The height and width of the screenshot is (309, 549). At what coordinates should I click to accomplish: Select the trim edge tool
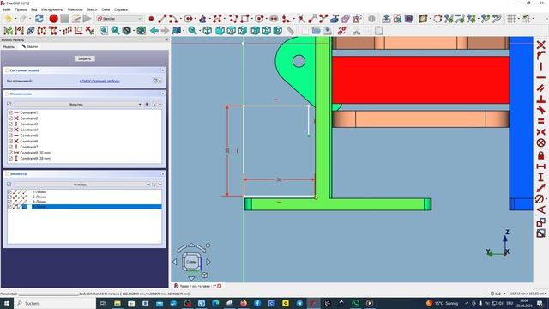(x=301, y=19)
